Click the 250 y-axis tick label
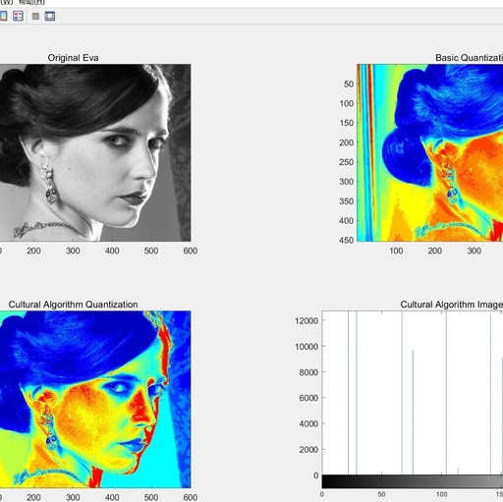503x502 pixels. 347,162
